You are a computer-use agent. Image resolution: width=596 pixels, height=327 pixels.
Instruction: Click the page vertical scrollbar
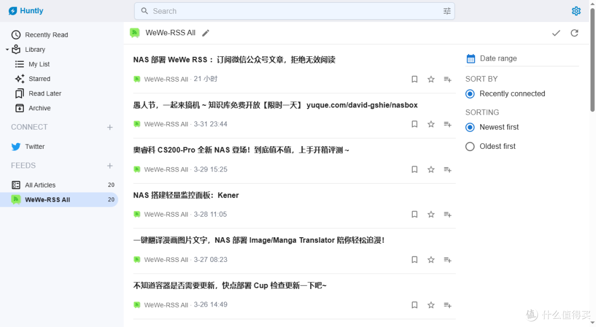[592, 61]
